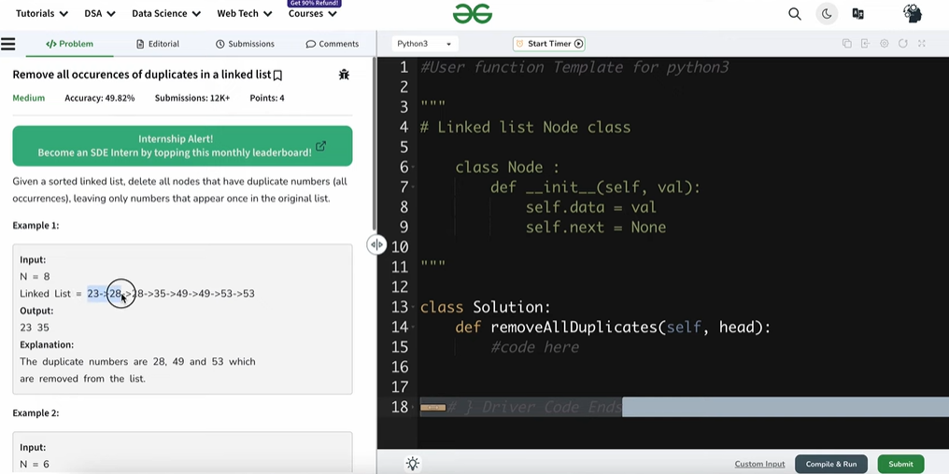The image size is (949, 474).
Task: Click the 'Example 2:' heading
Action: point(35,413)
